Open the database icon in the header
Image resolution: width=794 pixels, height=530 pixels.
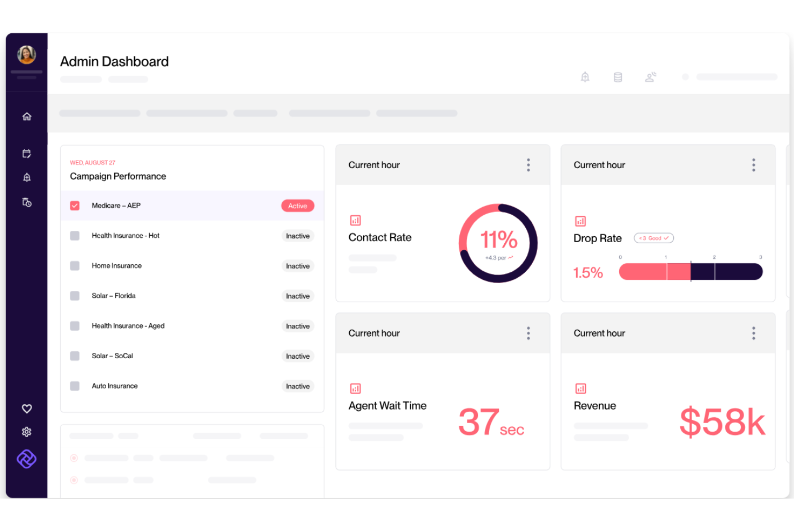click(617, 77)
